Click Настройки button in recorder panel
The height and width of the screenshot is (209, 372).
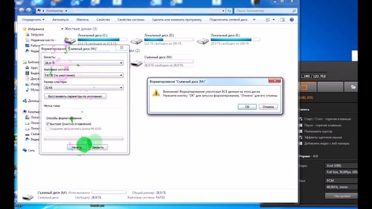(342, 196)
